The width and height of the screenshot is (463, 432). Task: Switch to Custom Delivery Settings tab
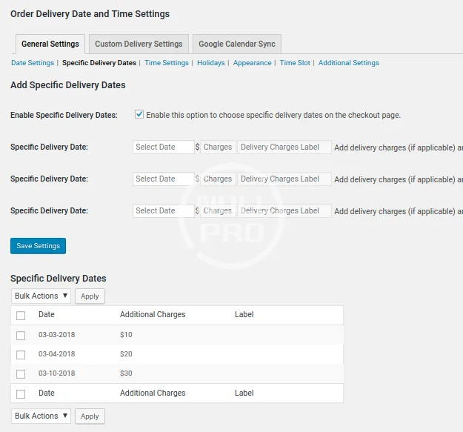tap(139, 44)
